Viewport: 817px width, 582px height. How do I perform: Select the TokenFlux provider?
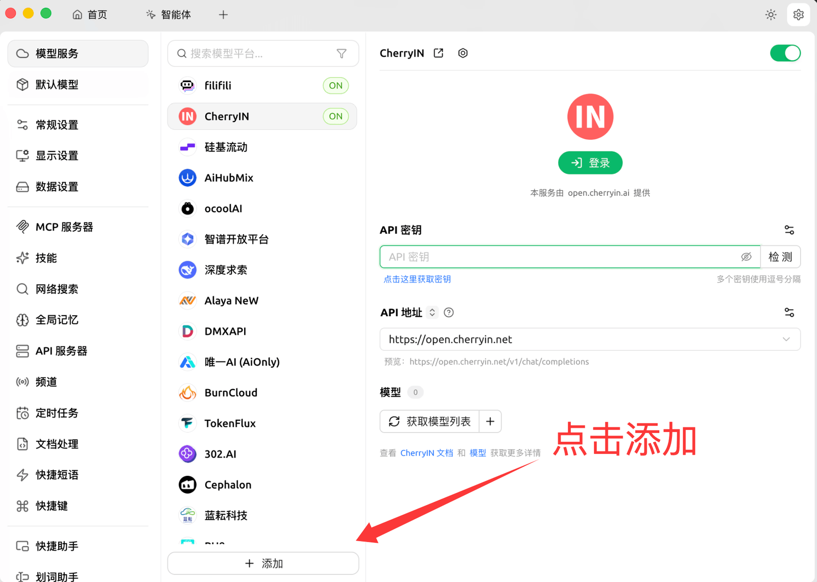(x=262, y=423)
